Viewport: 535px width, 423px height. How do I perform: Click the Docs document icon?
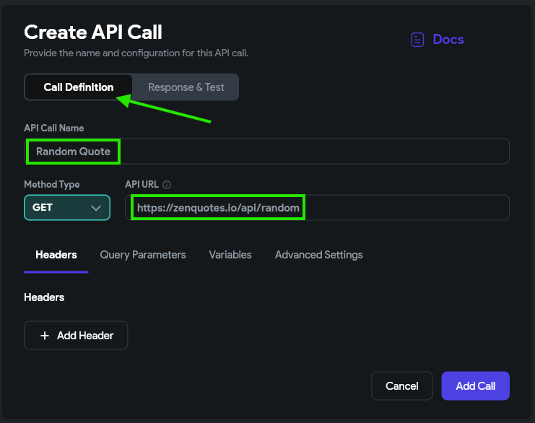pos(417,40)
